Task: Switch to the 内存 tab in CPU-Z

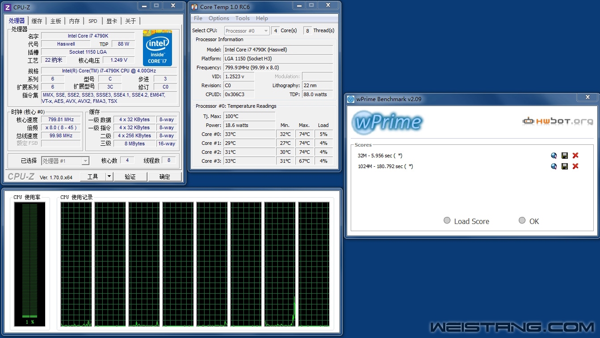Action: click(74, 21)
